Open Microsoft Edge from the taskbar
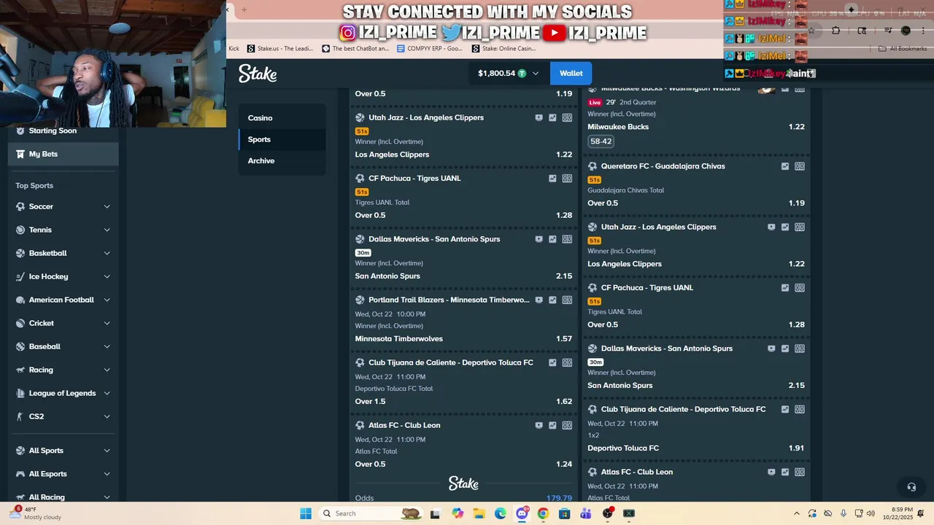The image size is (934, 525). pos(501,513)
